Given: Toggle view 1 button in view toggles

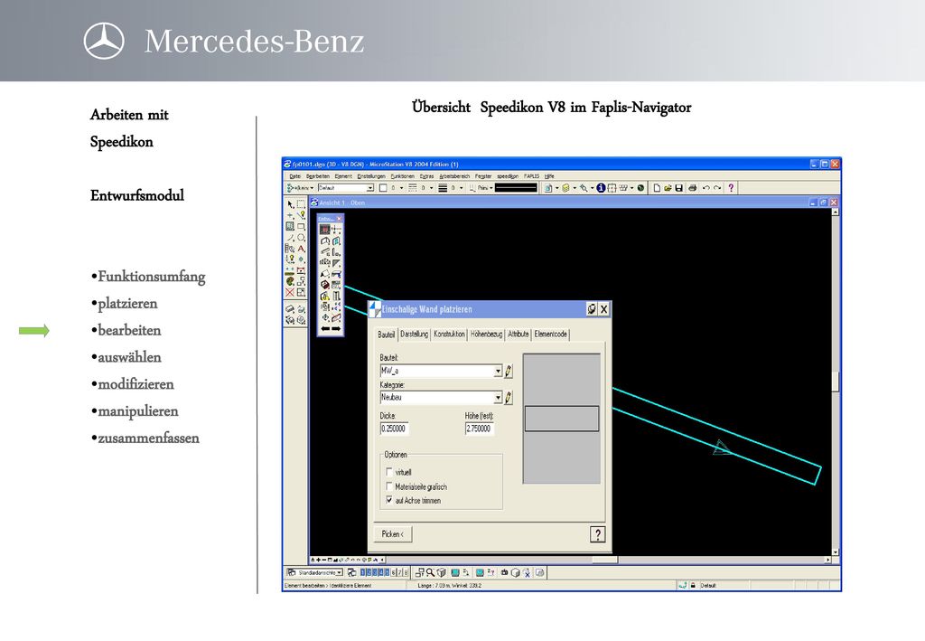Looking at the screenshot, I should (363, 572).
